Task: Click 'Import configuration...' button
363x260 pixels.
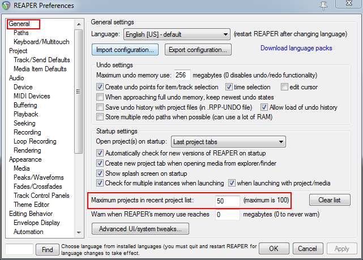Action: coord(126,50)
